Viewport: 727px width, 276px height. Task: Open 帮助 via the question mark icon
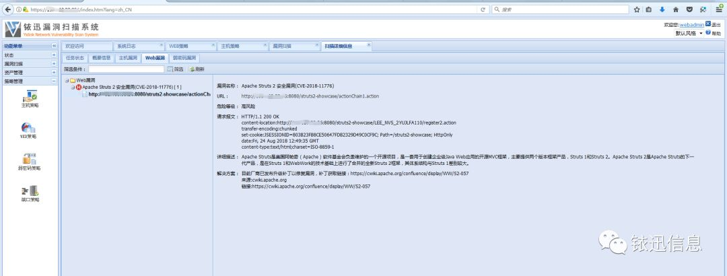point(708,33)
